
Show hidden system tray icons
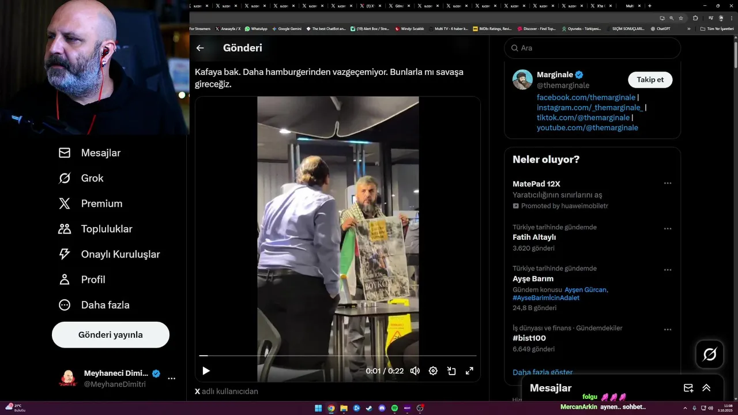coord(685,408)
